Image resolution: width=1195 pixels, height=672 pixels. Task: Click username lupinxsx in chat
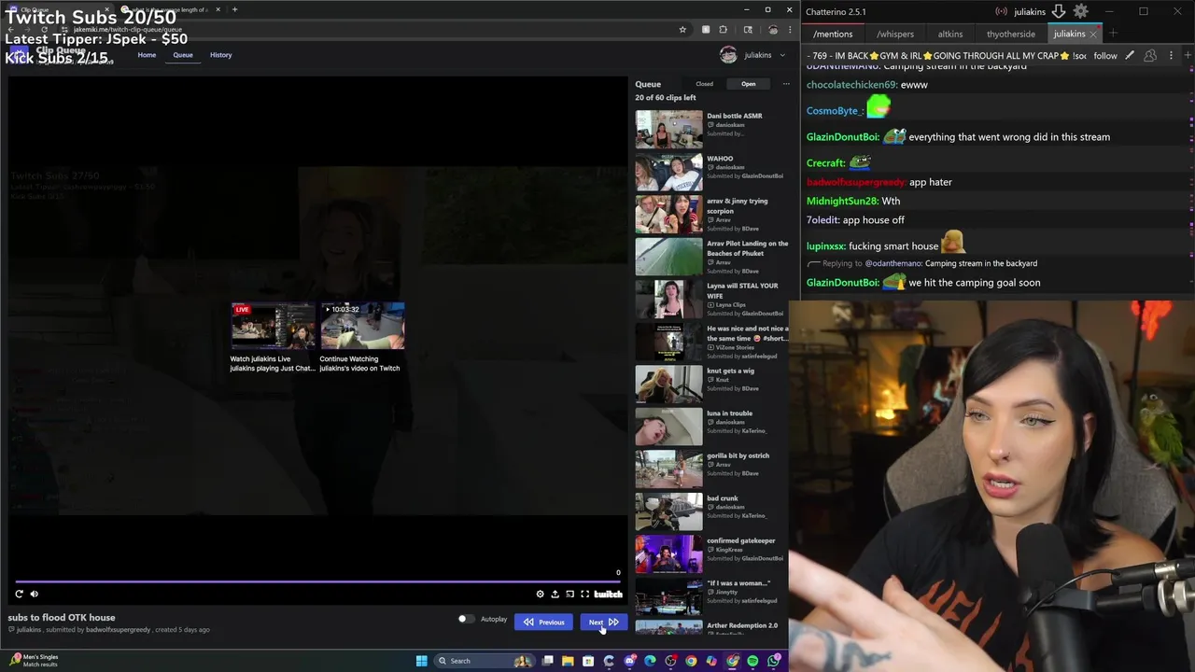(x=825, y=246)
